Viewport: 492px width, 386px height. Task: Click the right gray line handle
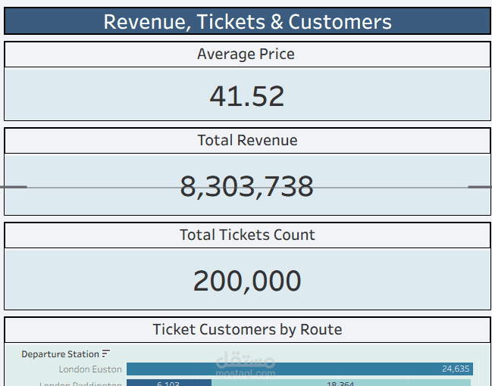tap(479, 186)
